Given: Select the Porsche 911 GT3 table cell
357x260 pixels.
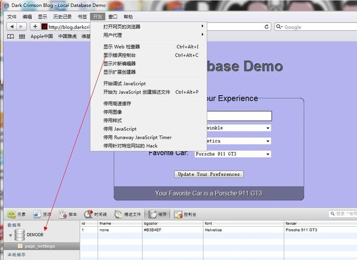Looking at the screenshot, I should pos(321,230).
